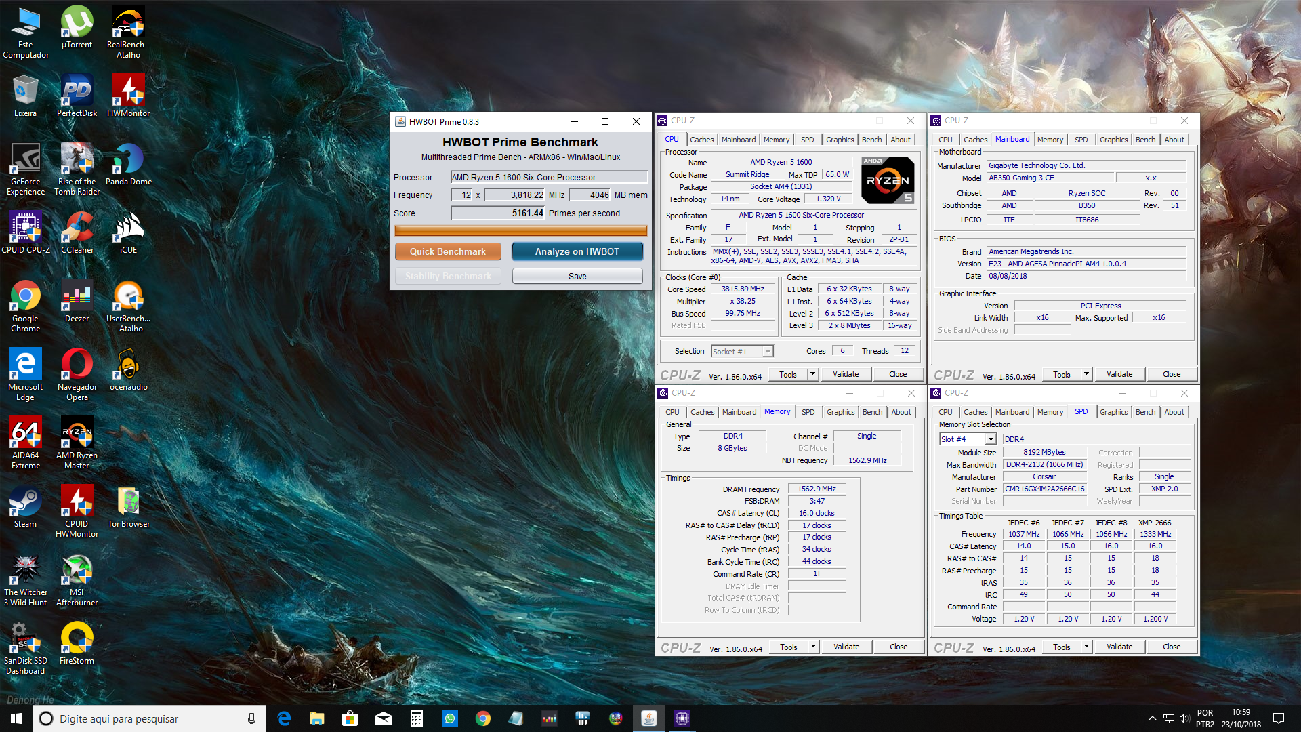Open the Deezer desktop icon
This screenshot has width=1301, height=732.
77,301
